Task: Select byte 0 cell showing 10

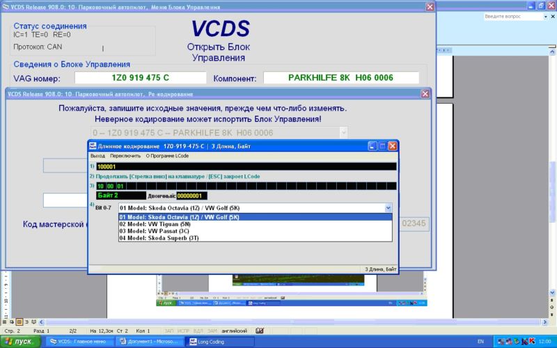Action: pyautogui.click(x=101, y=186)
